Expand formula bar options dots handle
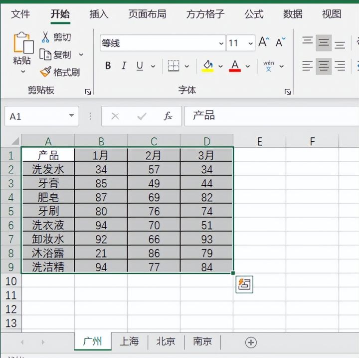Image resolution: width=359 pixels, height=358 pixels. (x=90, y=116)
